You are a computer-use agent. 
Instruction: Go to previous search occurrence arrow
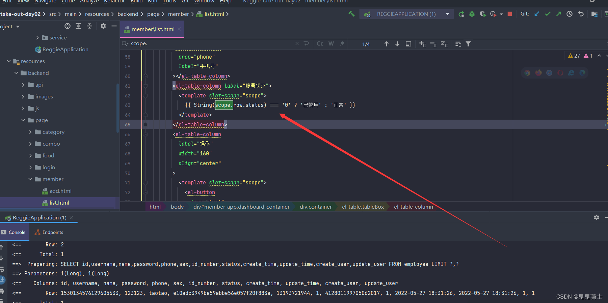tap(387, 44)
